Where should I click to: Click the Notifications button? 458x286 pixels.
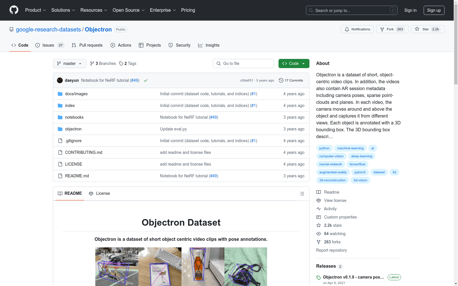(x=357, y=29)
